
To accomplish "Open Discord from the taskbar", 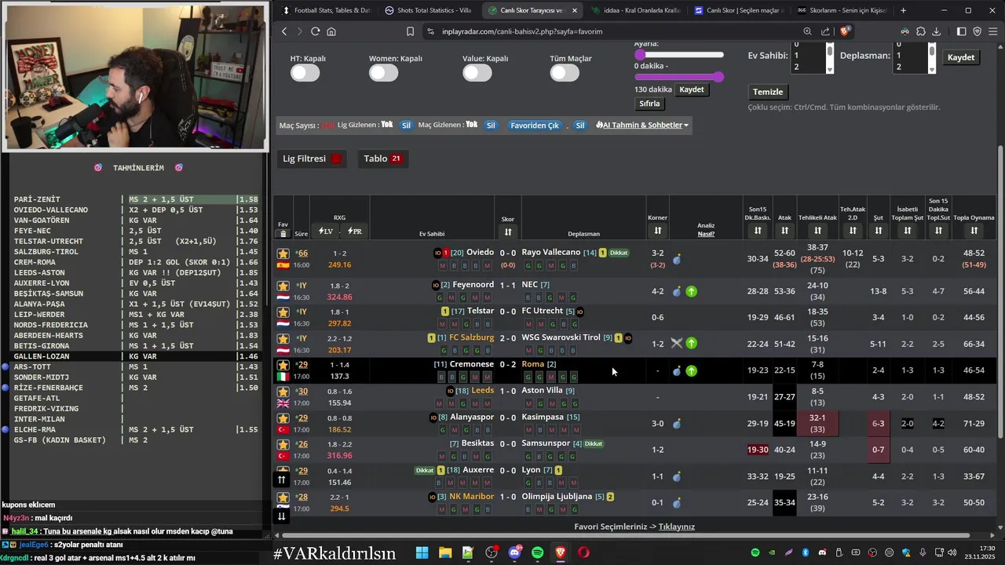I will (514, 552).
